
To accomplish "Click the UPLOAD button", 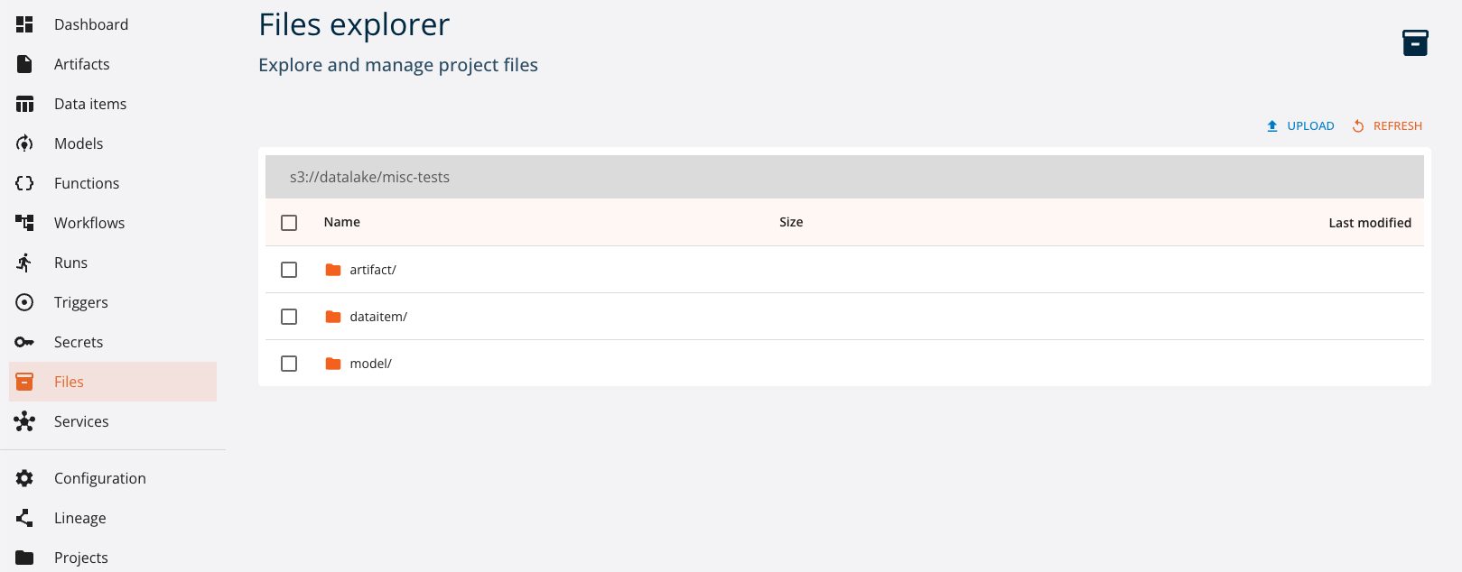I will (1300, 125).
